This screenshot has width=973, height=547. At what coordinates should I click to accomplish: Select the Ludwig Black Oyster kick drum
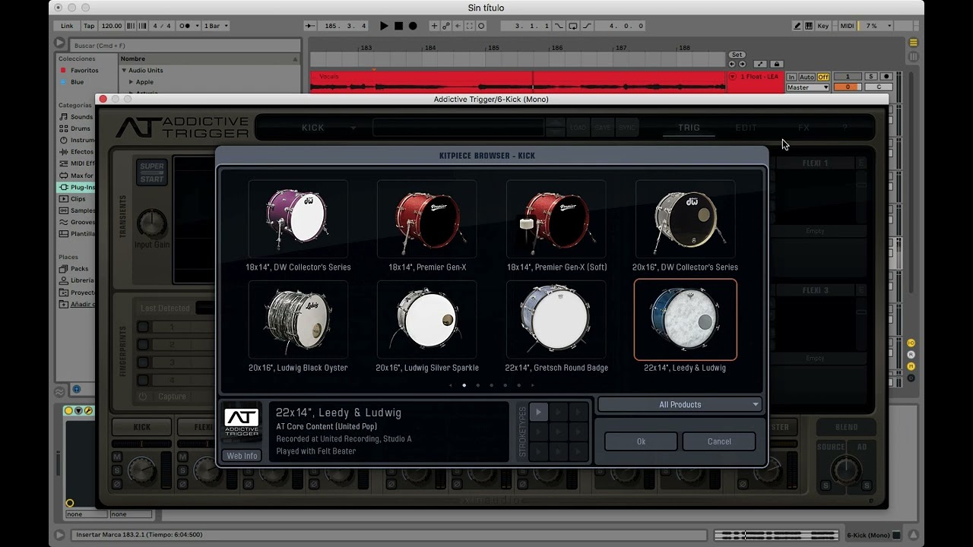tap(298, 320)
